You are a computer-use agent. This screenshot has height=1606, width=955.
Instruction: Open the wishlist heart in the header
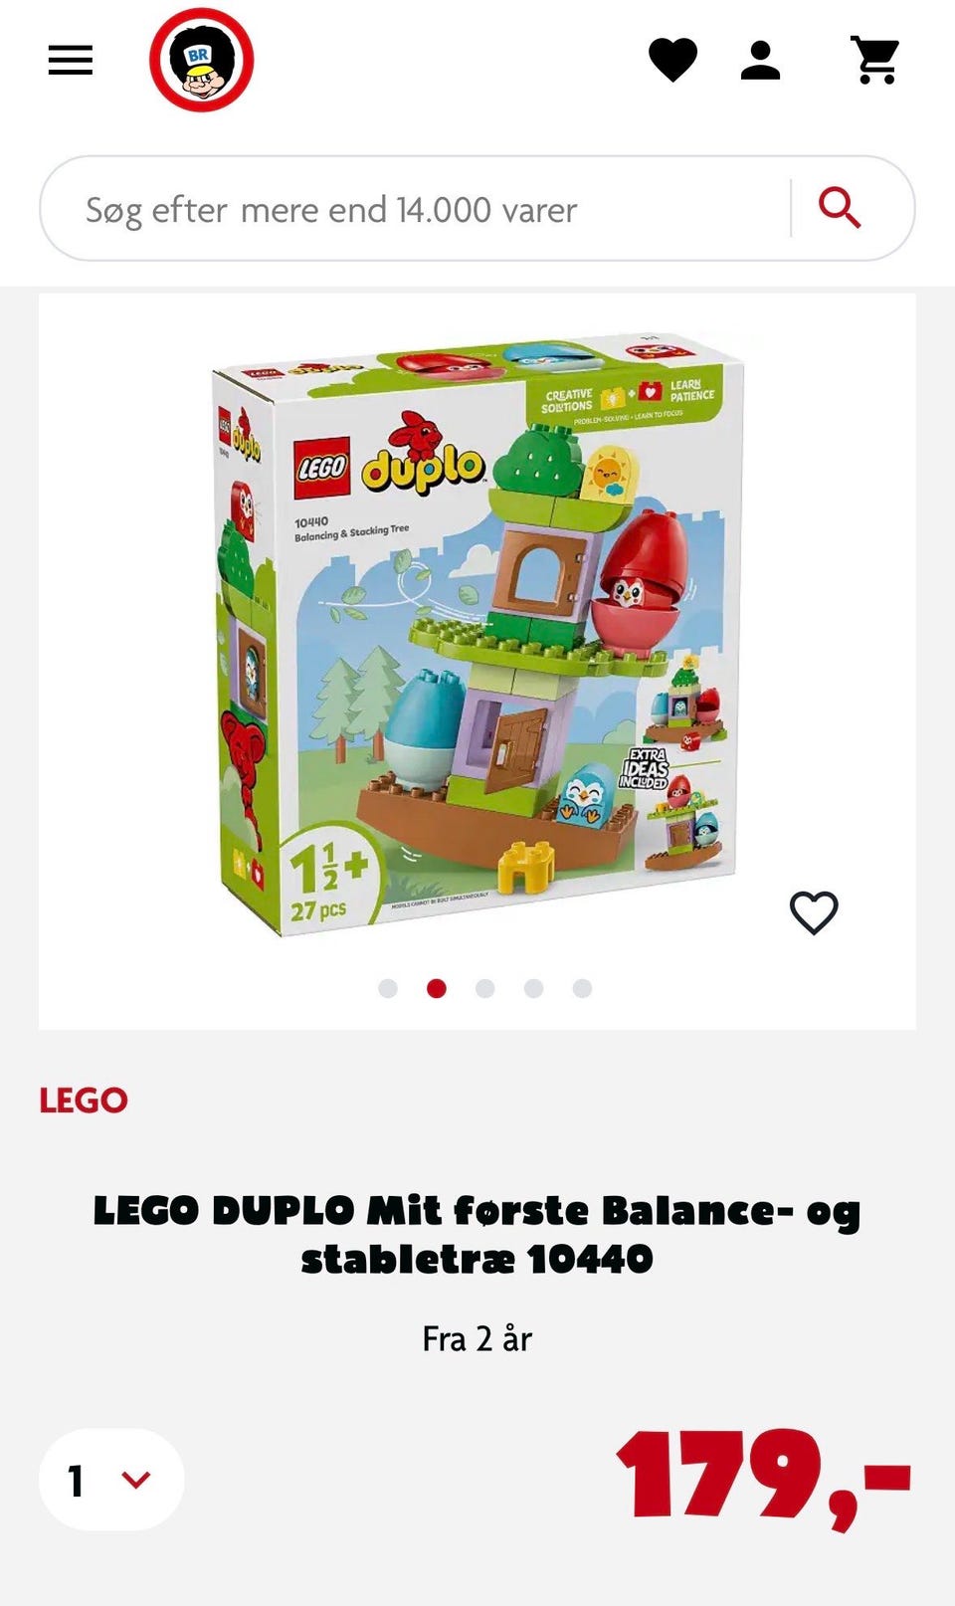coord(673,60)
